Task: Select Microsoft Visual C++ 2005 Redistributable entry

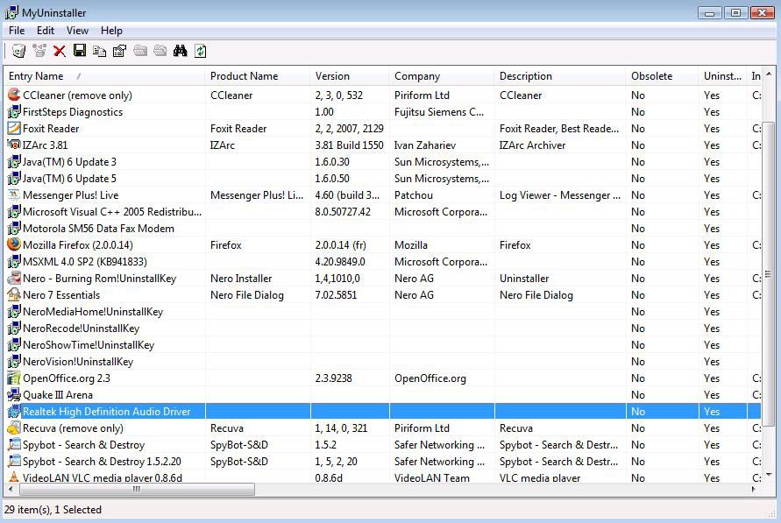Action: pos(112,211)
